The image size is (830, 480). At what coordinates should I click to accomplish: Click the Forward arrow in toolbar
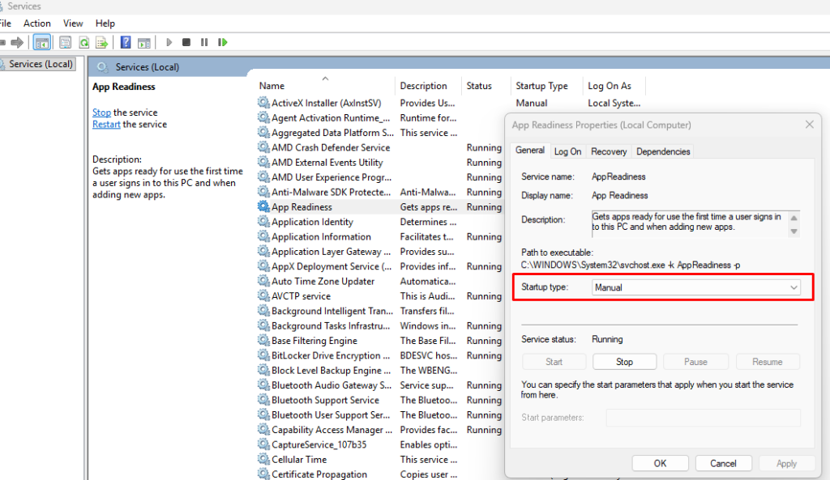[x=17, y=42]
